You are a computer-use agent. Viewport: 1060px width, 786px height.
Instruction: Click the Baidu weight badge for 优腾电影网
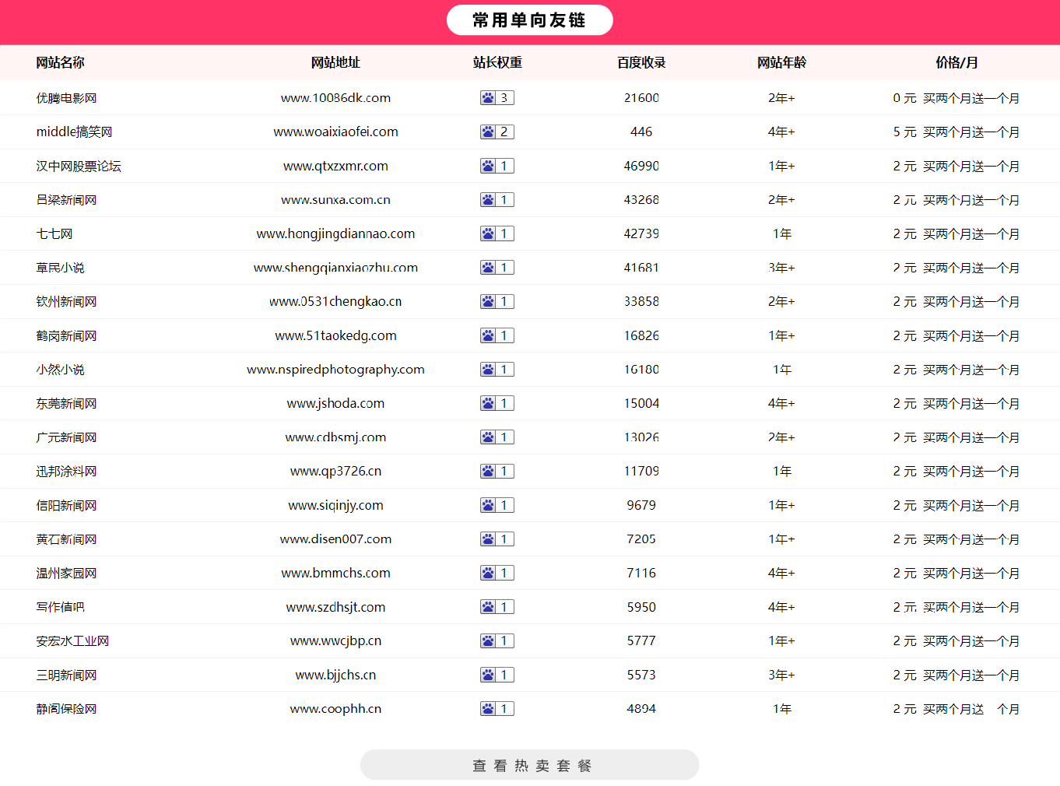(x=497, y=98)
